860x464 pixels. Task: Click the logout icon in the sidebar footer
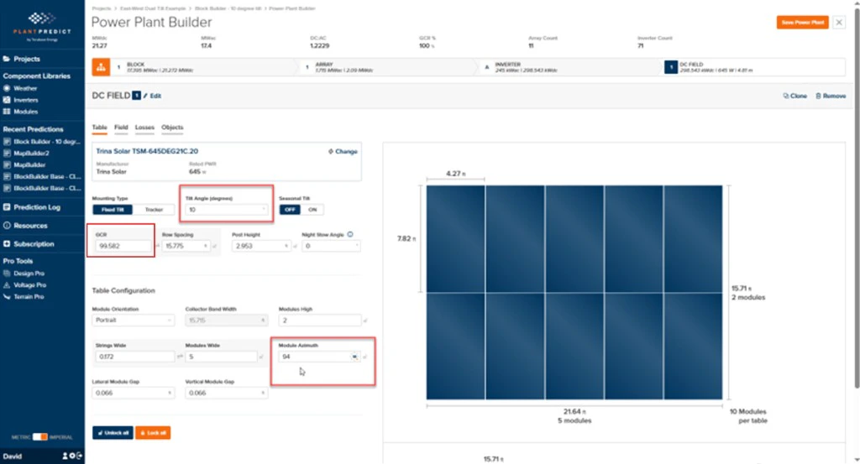pyautogui.click(x=79, y=456)
